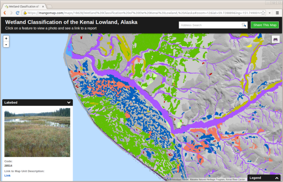The width and height of the screenshot is (283, 182).
Task: Open the dropdown arrow beside the bookmark star
Action: pos(270,13)
